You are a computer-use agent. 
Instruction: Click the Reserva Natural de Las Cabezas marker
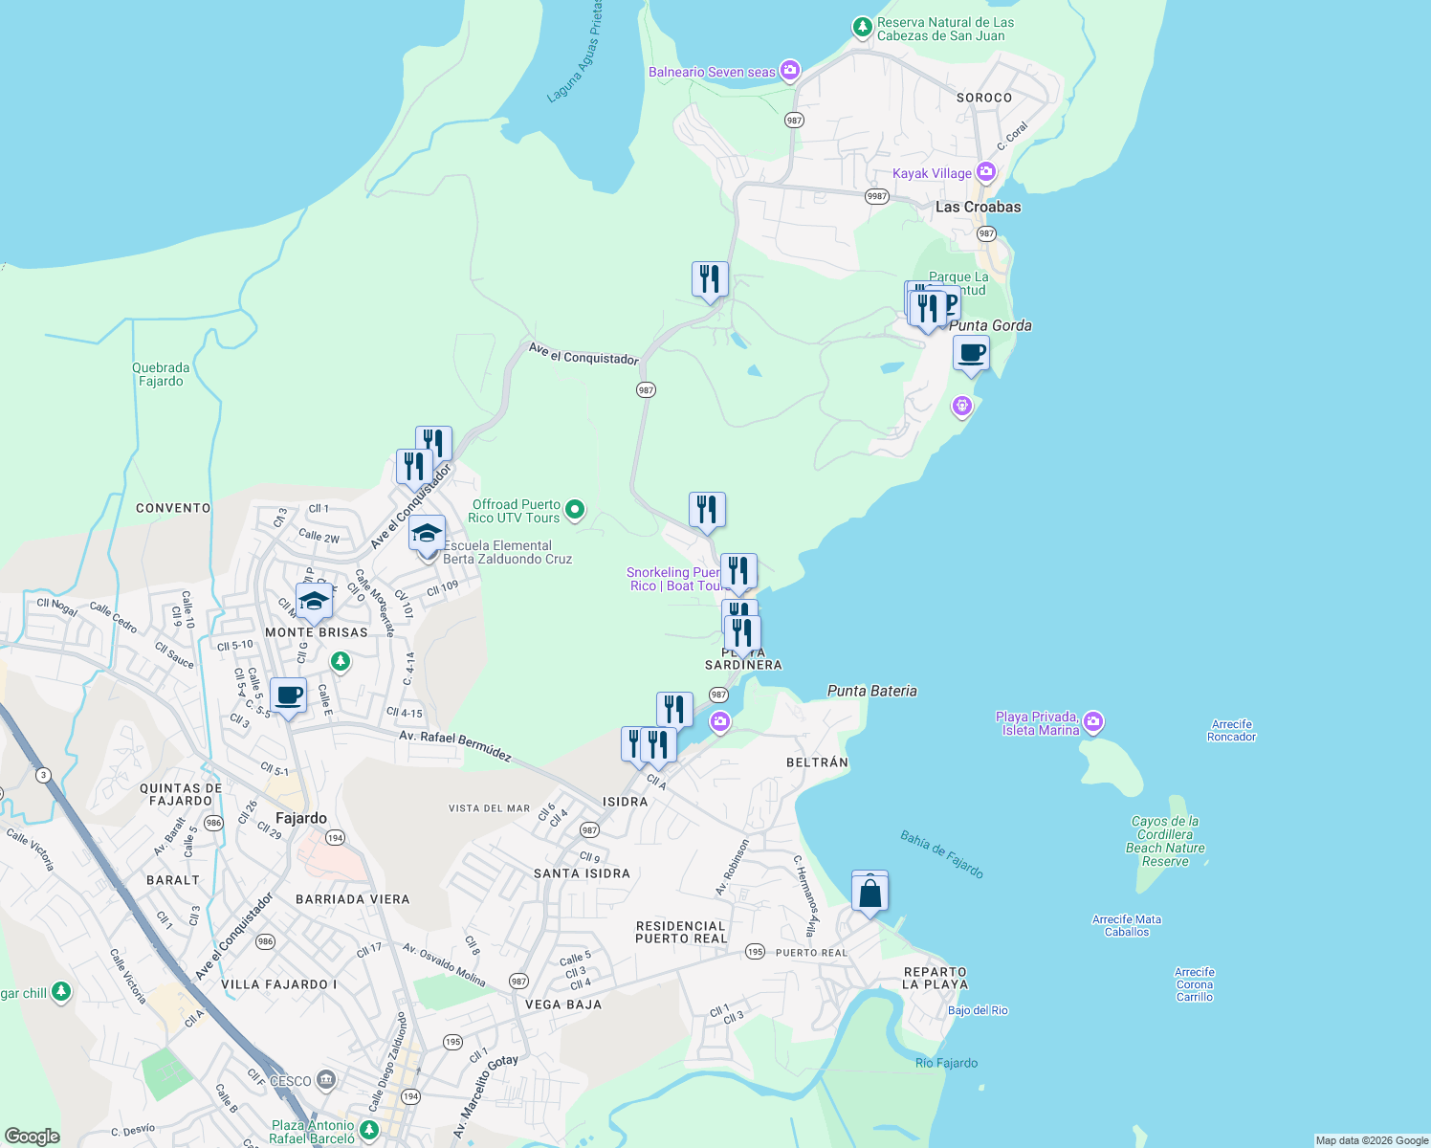point(862,27)
